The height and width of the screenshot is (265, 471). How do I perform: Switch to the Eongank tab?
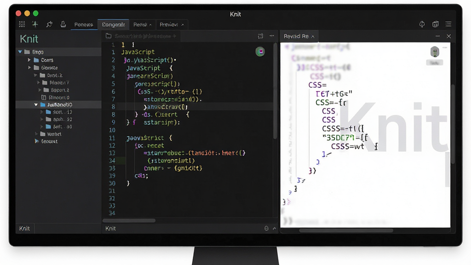[x=113, y=25]
